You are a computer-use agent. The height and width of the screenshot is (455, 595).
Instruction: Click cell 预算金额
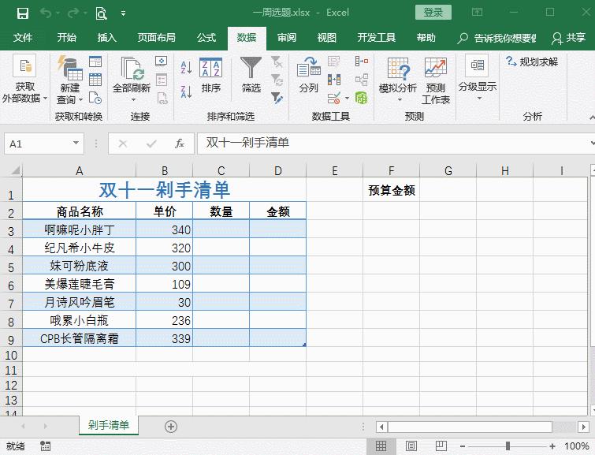391,190
